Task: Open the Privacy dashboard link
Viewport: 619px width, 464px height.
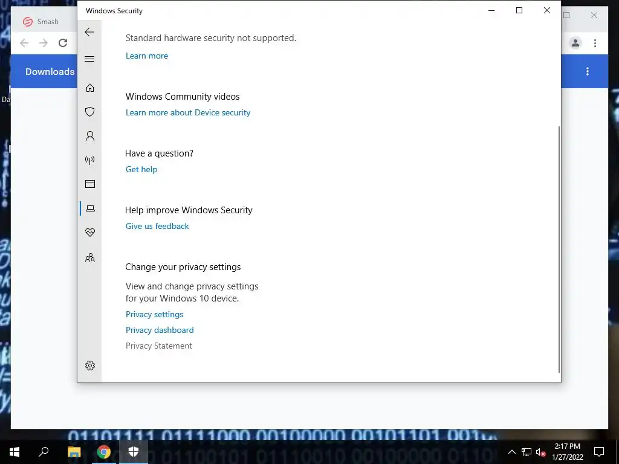Action: click(160, 330)
